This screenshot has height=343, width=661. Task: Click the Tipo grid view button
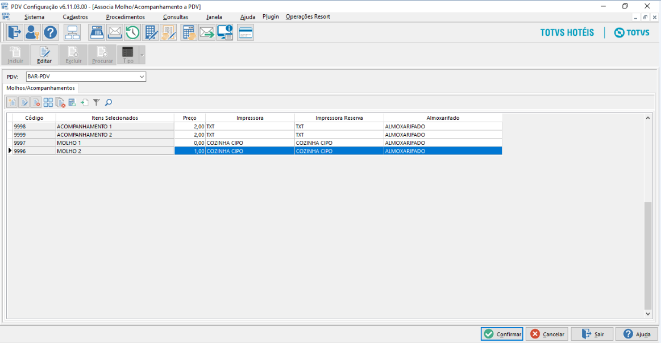128,55
